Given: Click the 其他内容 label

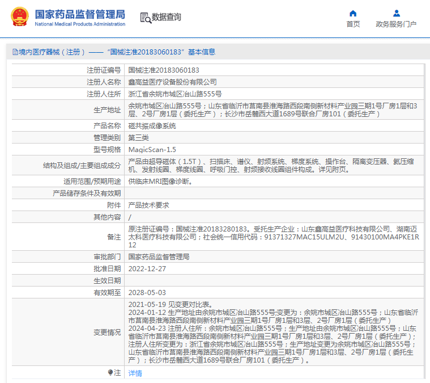Looking at the screenshot, I should (107, 217).
